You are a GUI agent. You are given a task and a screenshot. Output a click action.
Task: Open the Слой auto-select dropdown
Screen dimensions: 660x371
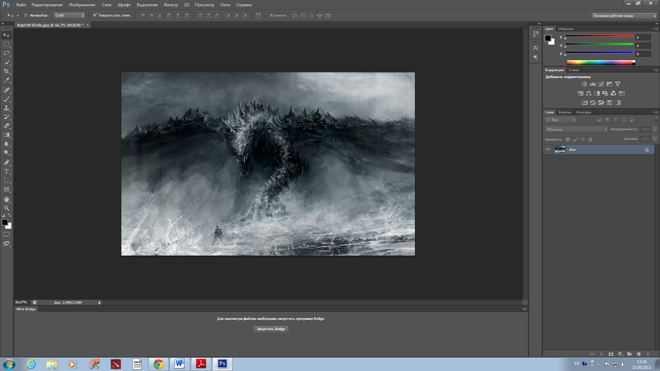[69, 15]
